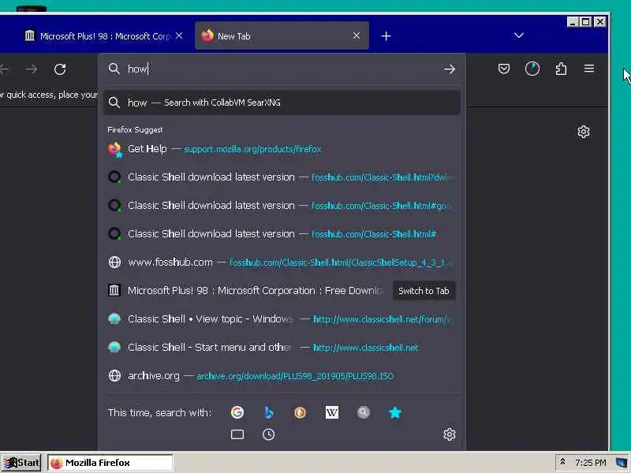Screen dimensions: 631x473
Task: Open Classic Shell View topic forum suggestion
Action: pyautogui.click(x=282, y=319)
